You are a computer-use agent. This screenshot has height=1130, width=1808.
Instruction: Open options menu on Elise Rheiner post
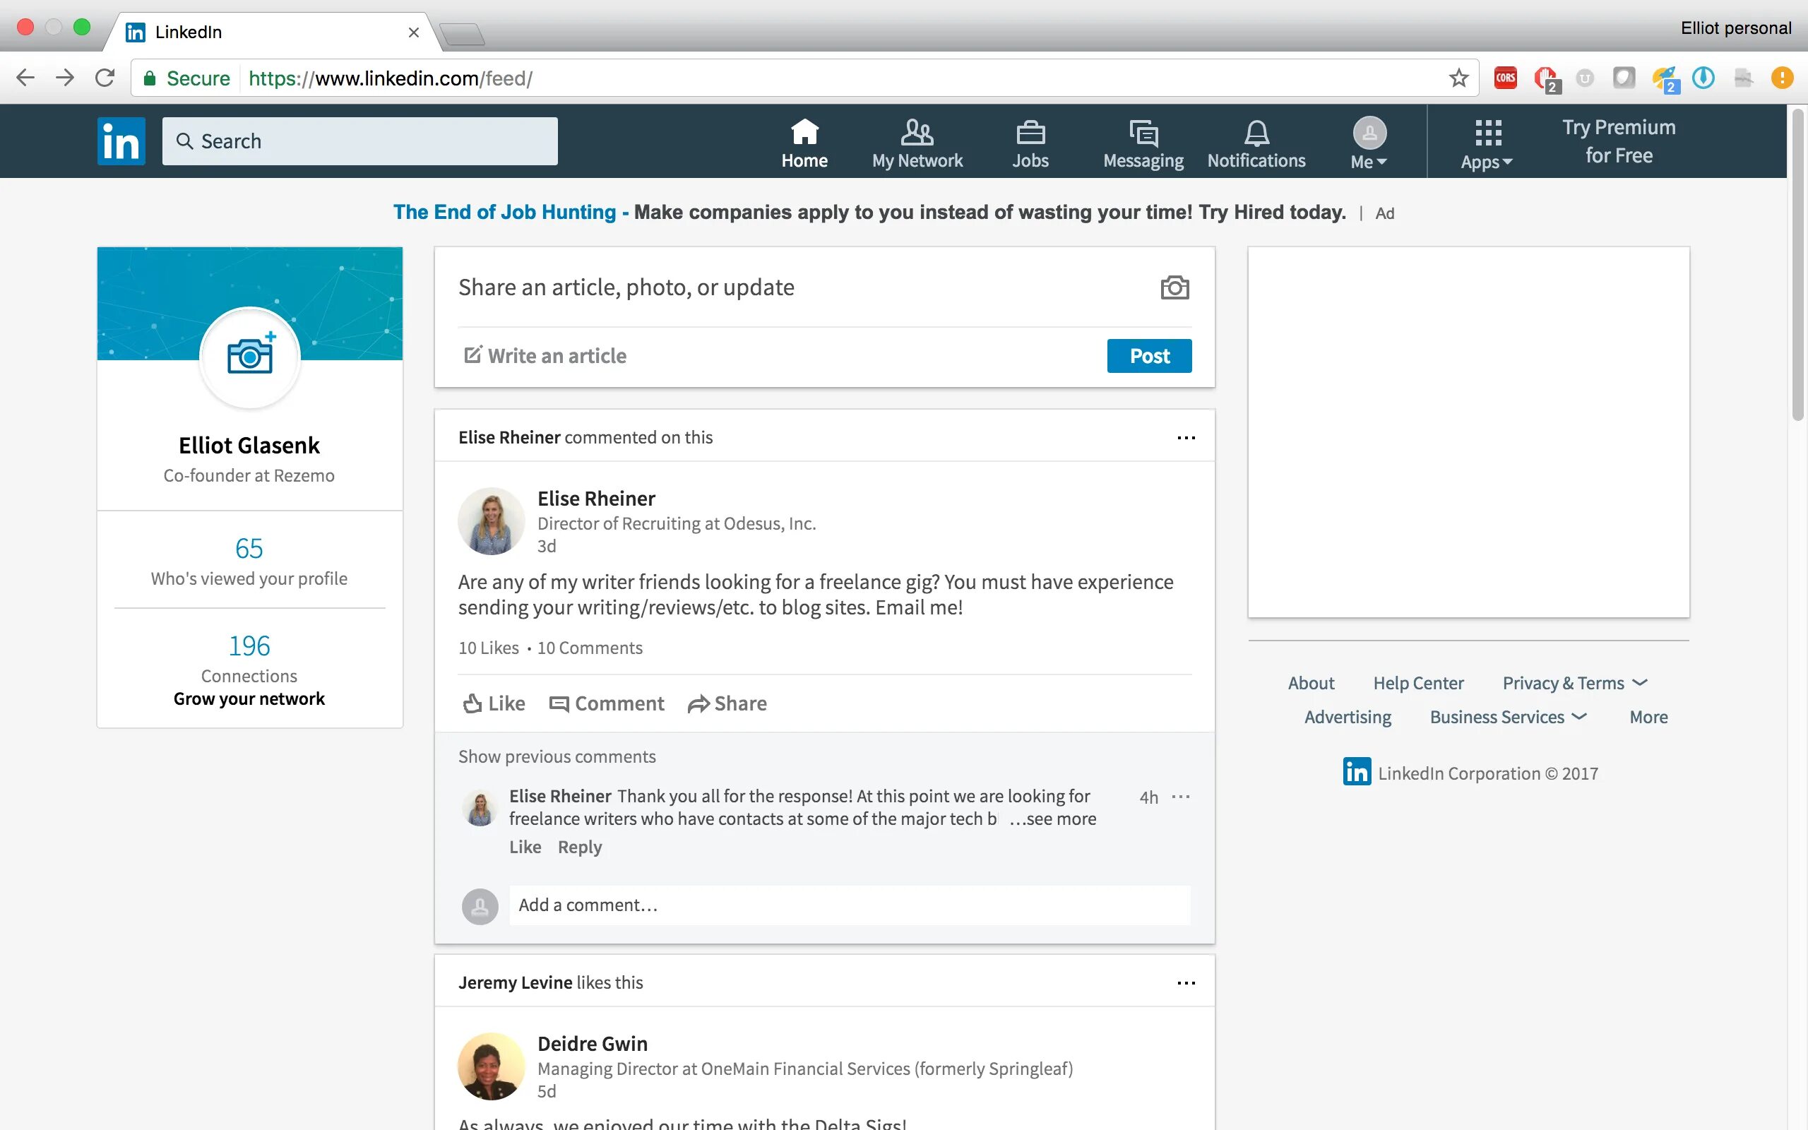coord(1186,437)
